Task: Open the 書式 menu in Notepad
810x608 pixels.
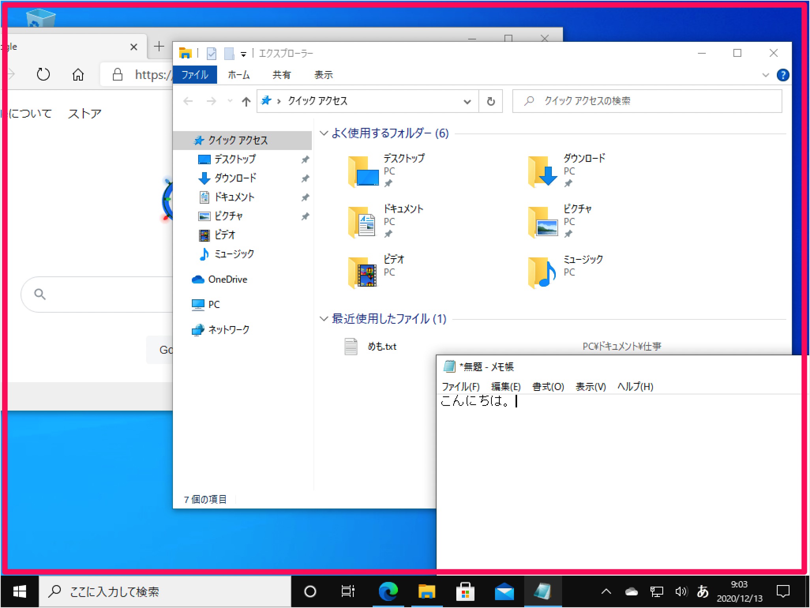Action: pyautogui.click(x=548, y=387)
